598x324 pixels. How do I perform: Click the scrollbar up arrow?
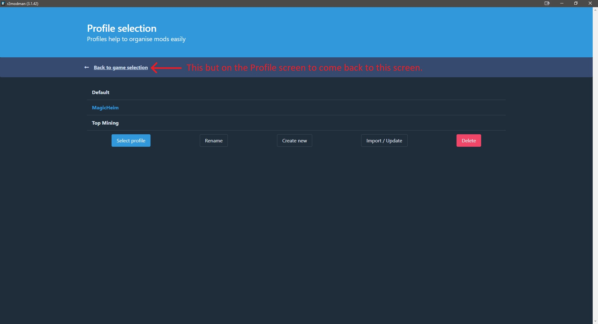pyautogui.click(x=595, y=10)
